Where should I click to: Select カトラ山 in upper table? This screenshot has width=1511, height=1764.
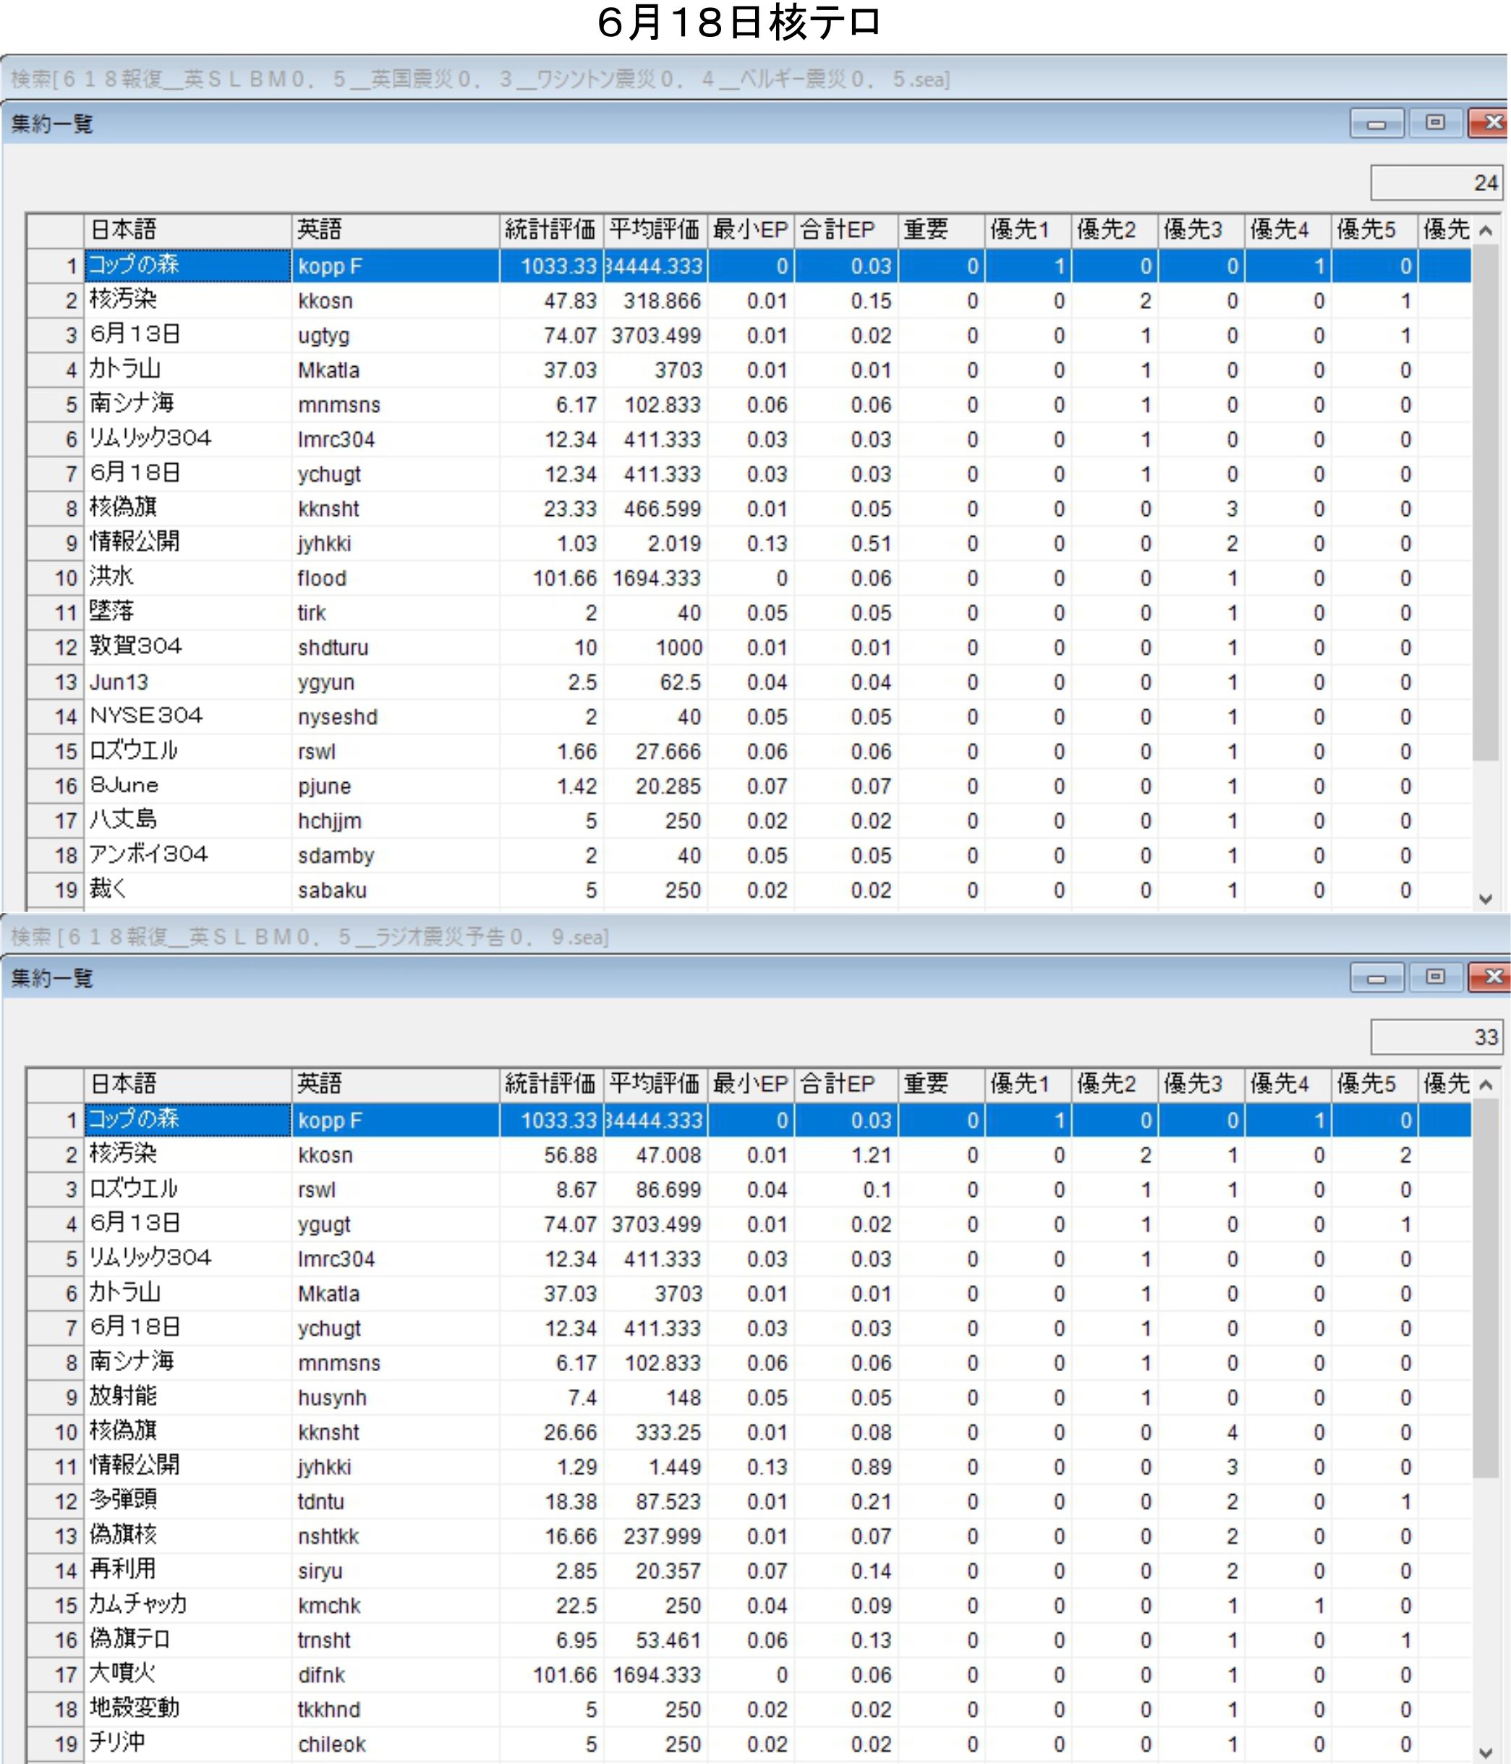click(x=188, y=370)
